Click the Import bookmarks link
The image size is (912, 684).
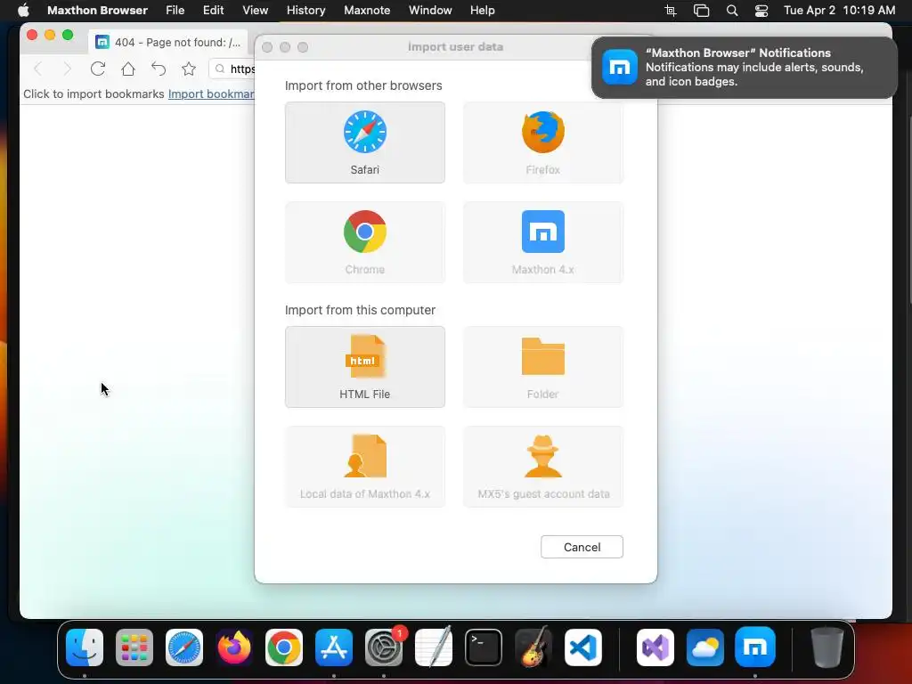click(211, 94)
